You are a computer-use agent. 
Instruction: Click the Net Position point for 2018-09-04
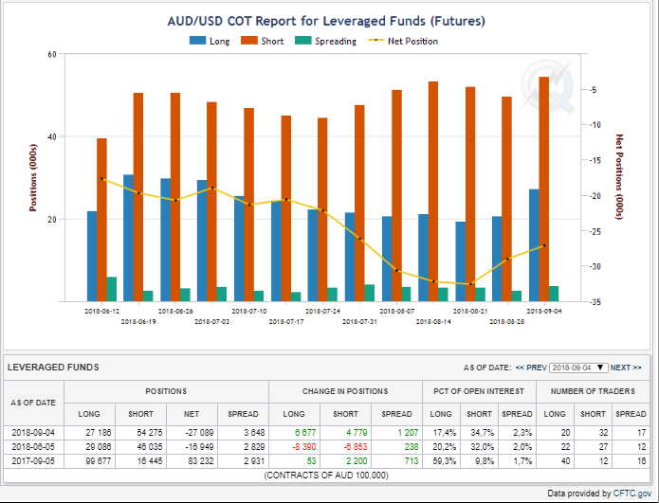point(544,245)
